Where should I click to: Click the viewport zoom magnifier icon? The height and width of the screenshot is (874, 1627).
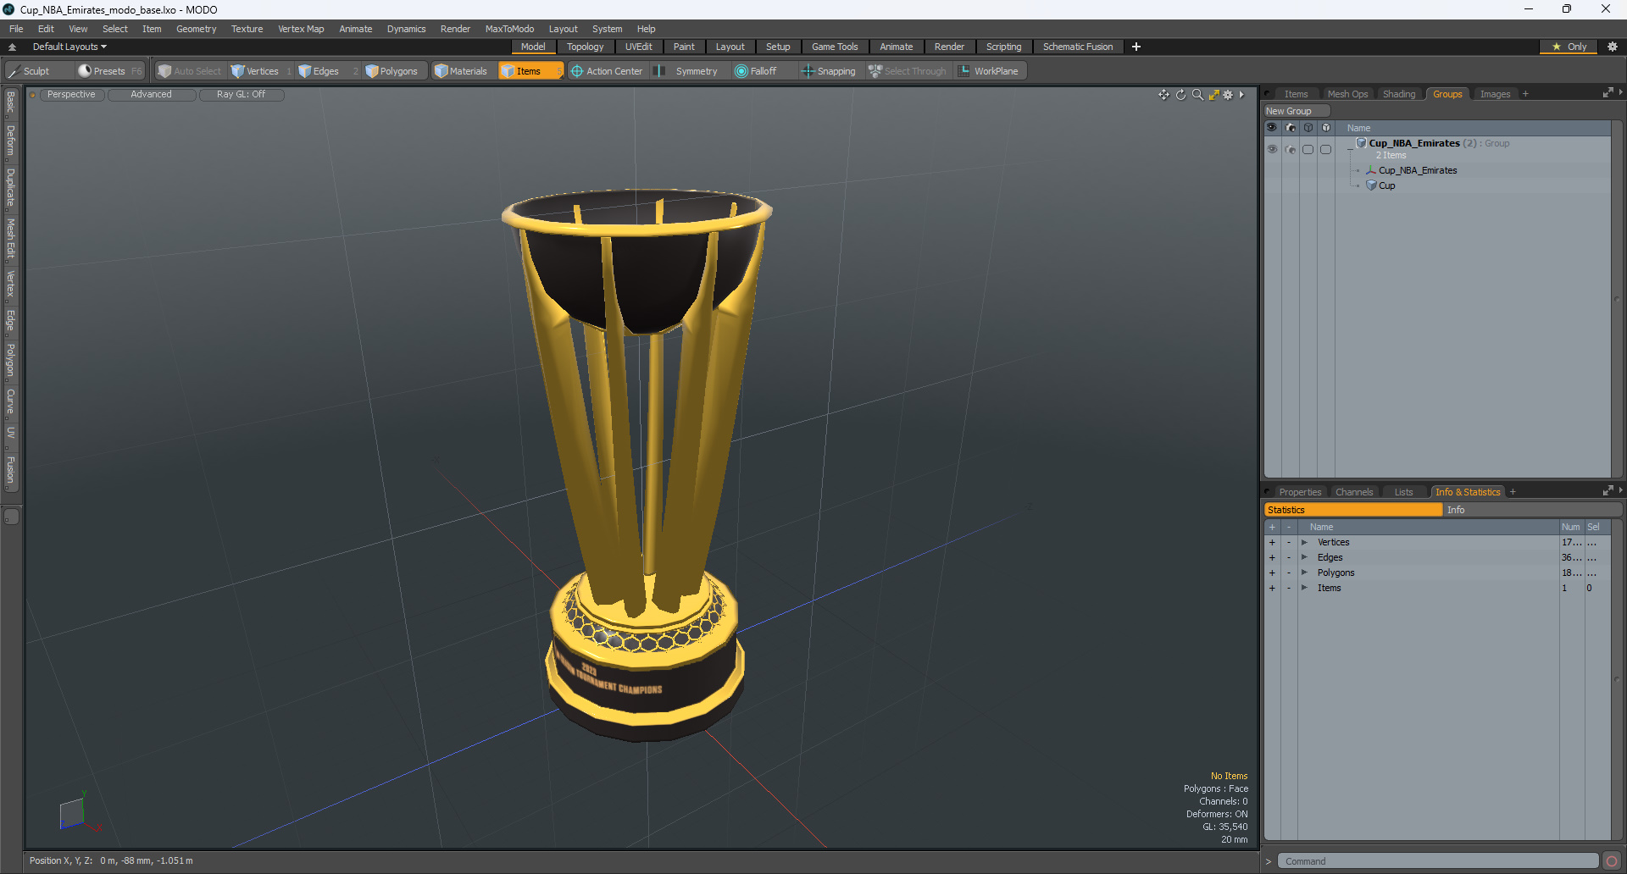(x=1197, y=95)
